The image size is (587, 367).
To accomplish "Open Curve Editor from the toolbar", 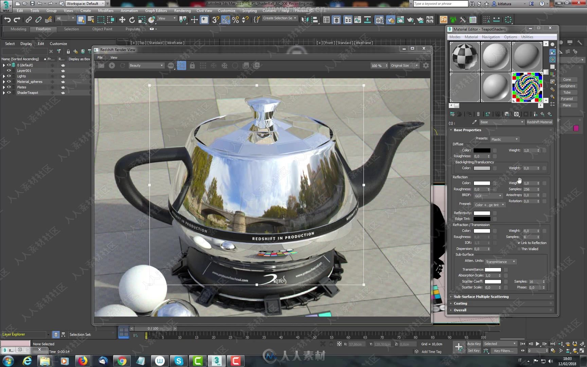I will click(x=358, y=20).
